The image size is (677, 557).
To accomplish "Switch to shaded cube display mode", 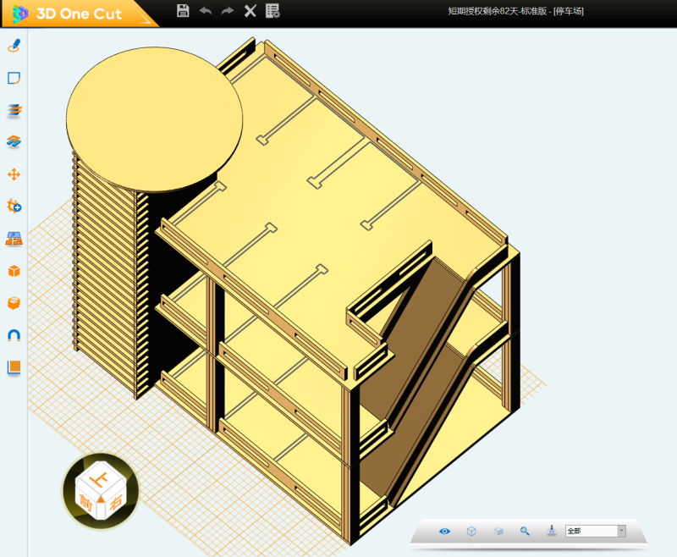I will coord(498,531).
